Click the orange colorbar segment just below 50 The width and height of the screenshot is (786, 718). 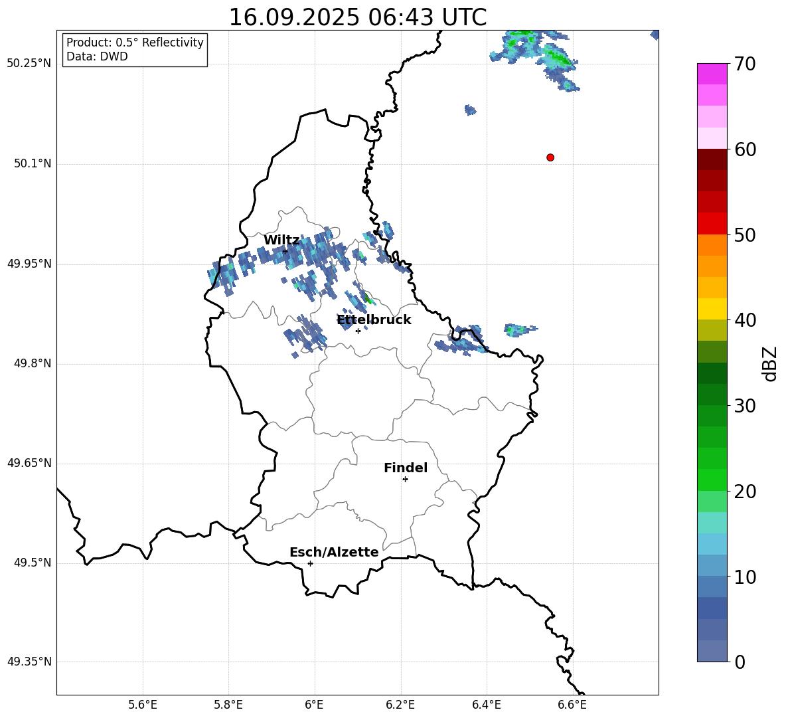712,244
